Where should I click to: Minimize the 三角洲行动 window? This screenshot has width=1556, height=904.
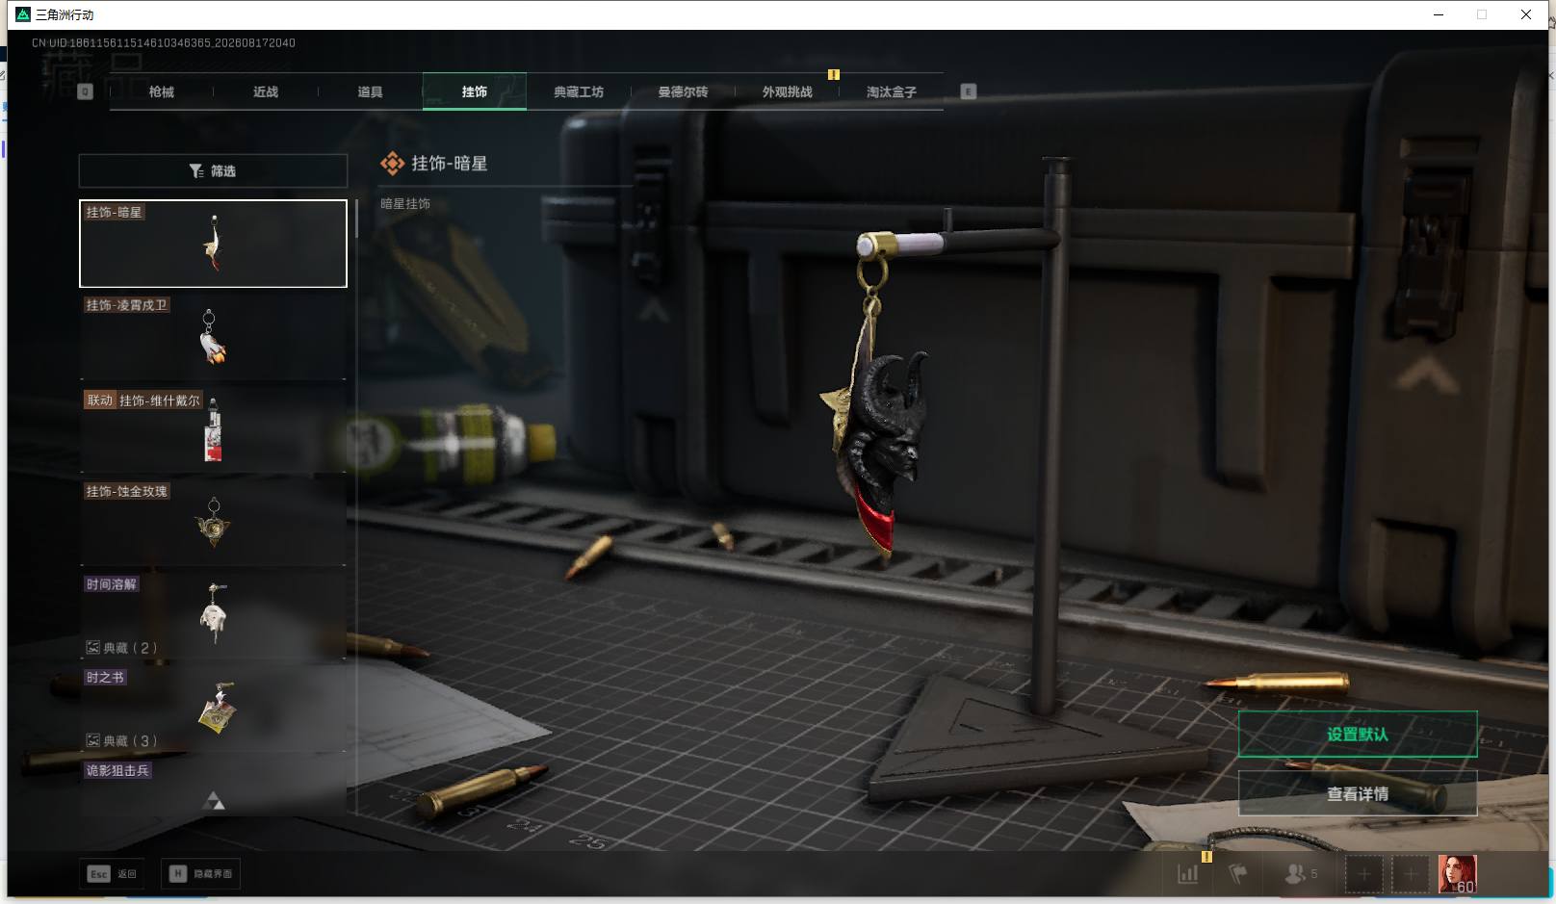pyautogui.click(x=1439, y=14)
